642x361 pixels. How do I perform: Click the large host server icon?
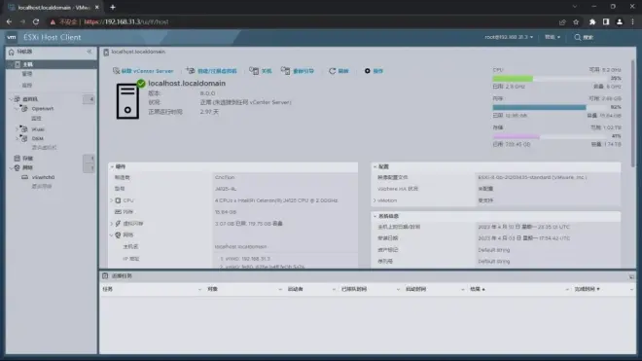[x=127, y=101]
